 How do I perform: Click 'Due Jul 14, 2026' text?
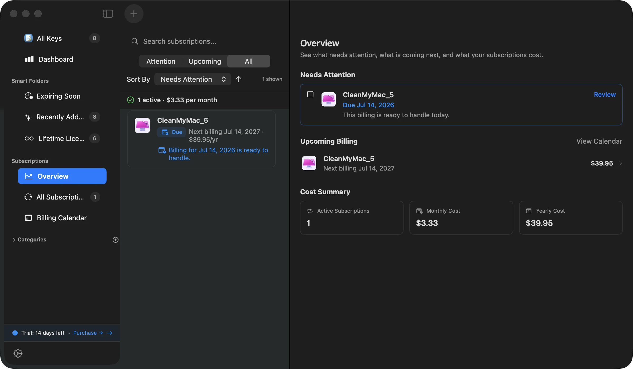[x=368, y=105]
